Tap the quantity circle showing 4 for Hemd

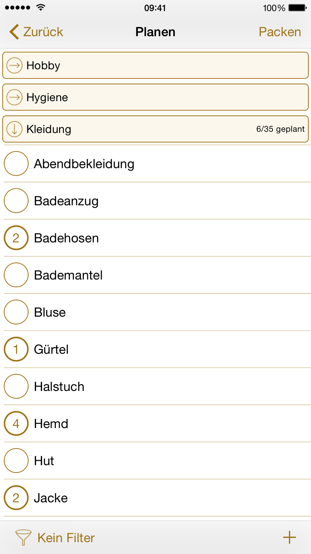pos(16,423)
